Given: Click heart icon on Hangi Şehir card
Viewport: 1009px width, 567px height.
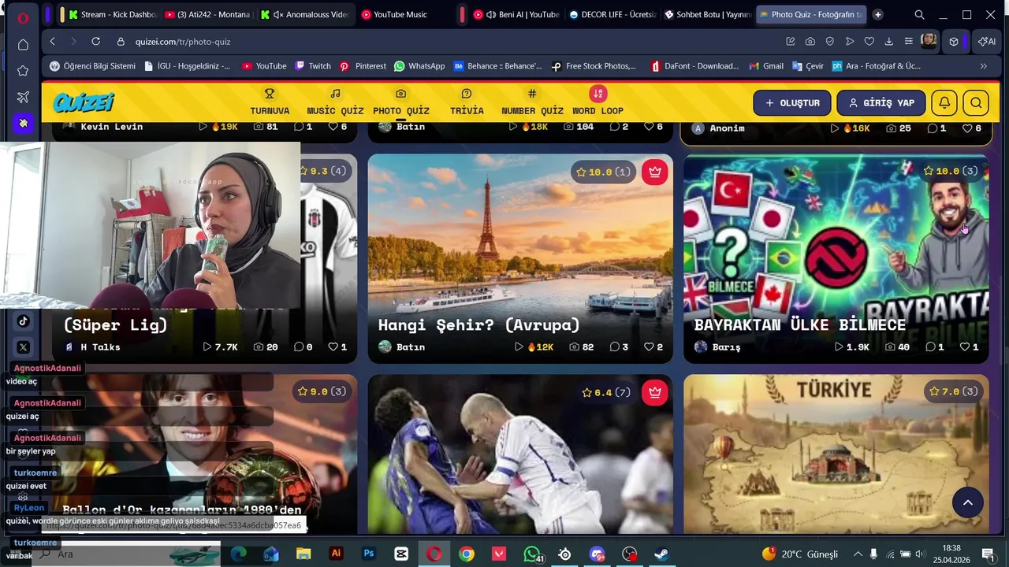Looking at the screenshot, I should [x=649, y=346].
